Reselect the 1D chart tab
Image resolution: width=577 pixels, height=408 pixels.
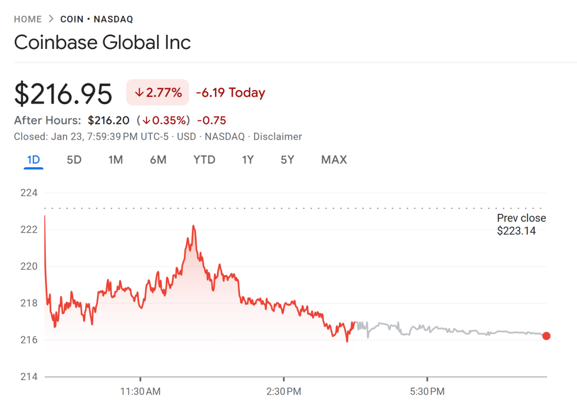pos(33,160)
